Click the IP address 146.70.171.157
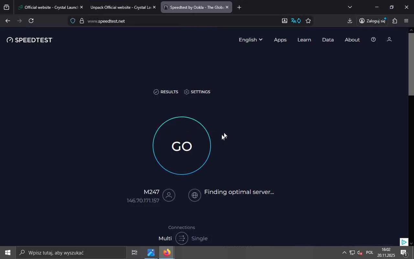This screenshot has width=414, height=259. coord(143,201)
